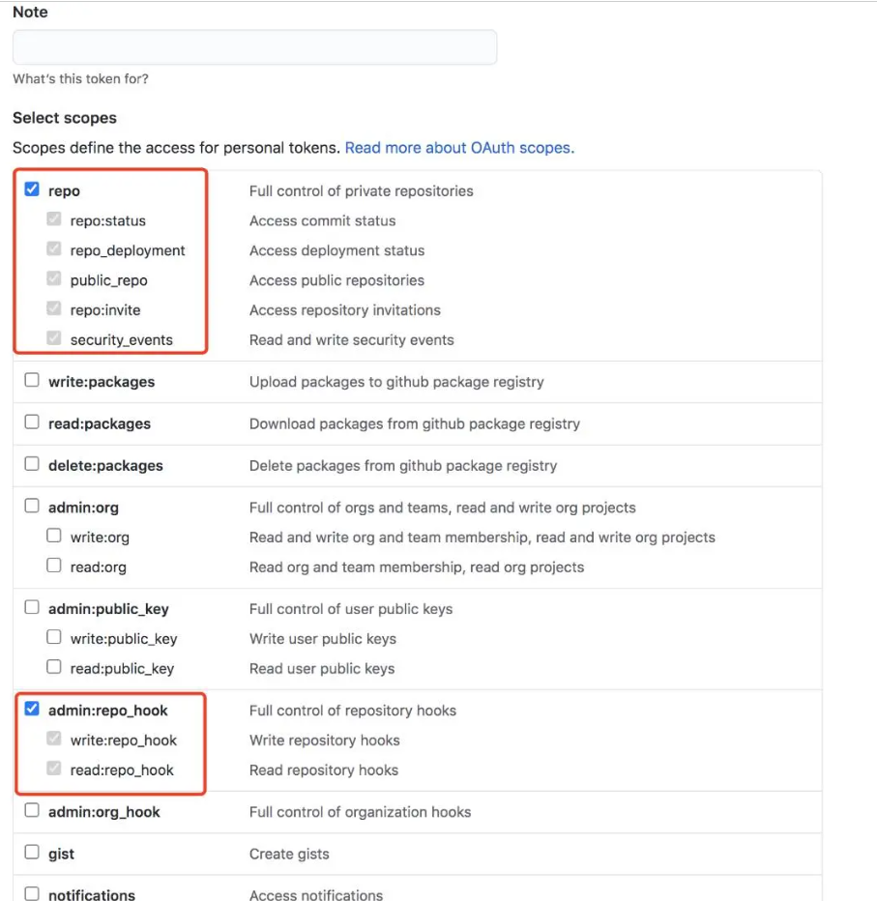Image resolution: width=877 pixels, height=901 pixels.
Task: Enable the write:org sub-scope
Action: (54, 537)
